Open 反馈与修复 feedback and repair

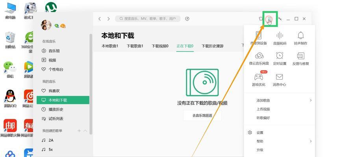(301, 58)
